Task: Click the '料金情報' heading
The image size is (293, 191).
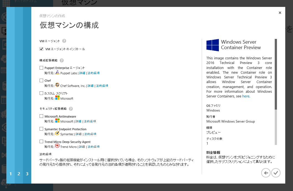Action: [x=213, y=152]
